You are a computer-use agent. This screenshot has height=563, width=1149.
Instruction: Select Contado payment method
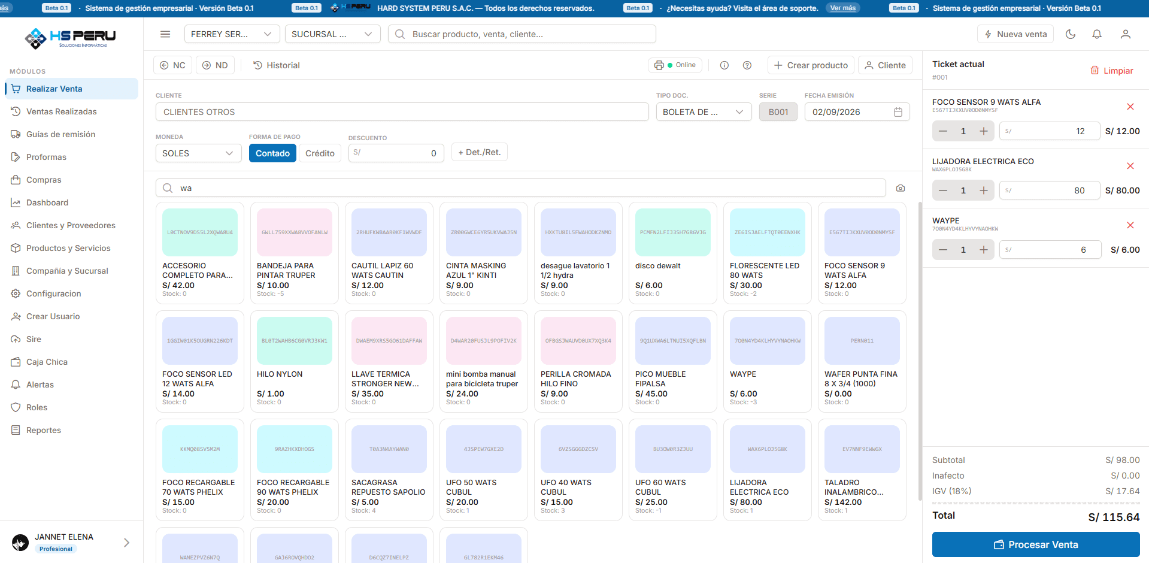point(272,153)
